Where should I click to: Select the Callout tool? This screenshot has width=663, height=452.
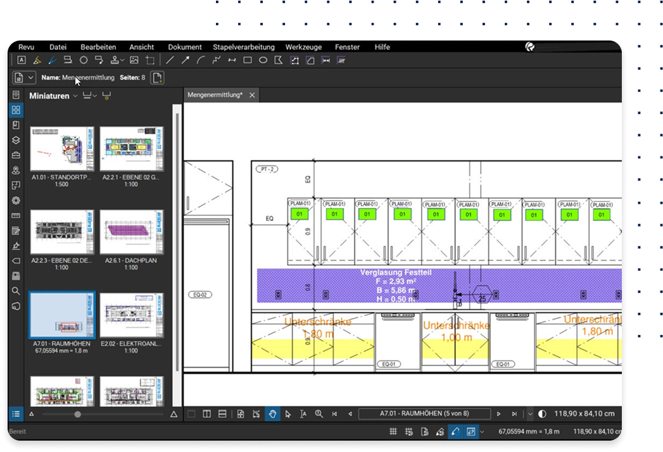pyautogui.click(x=99, y=60)
